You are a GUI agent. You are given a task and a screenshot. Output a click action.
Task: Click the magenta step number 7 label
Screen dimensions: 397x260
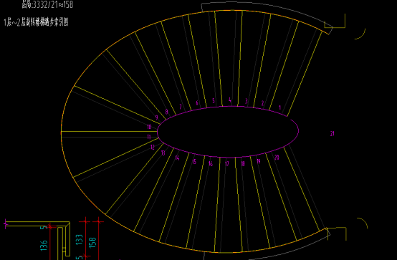181,107
